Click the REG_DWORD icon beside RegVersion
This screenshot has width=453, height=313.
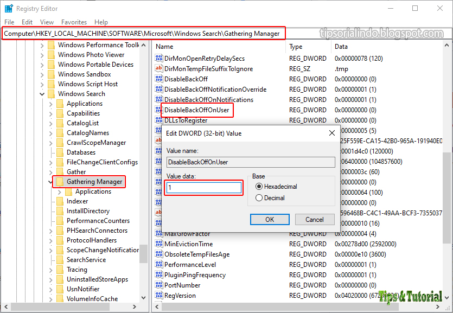[x=159, y=296]
